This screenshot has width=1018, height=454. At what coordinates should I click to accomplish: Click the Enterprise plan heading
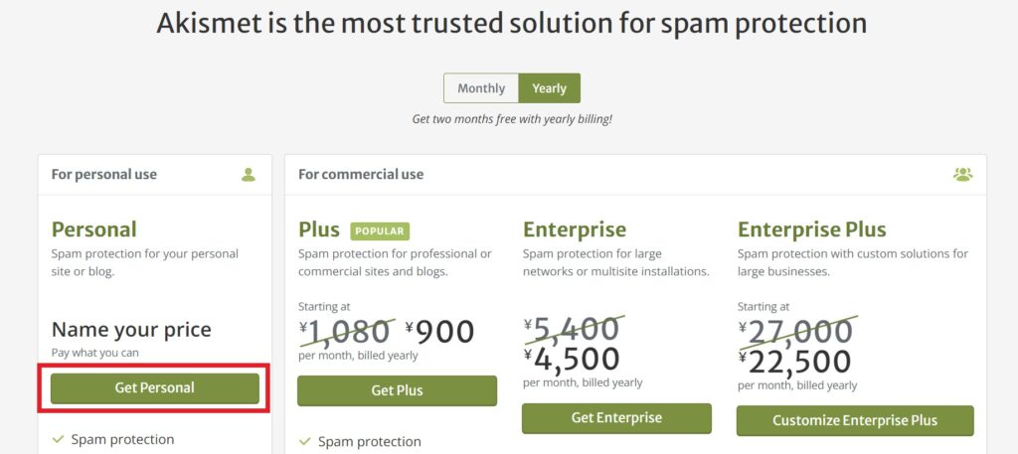click(575, 229)
